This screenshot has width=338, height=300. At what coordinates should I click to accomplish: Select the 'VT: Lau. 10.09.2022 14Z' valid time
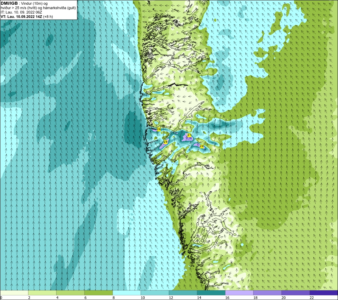21,17
